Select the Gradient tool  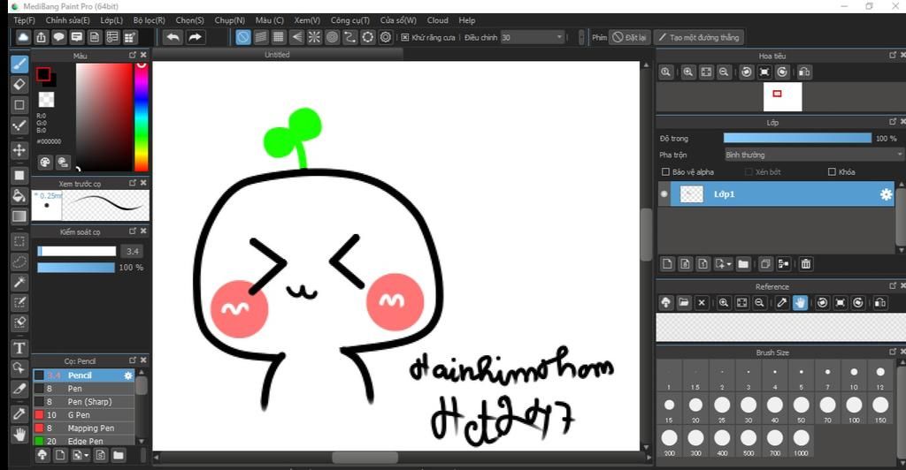(19, 216)
